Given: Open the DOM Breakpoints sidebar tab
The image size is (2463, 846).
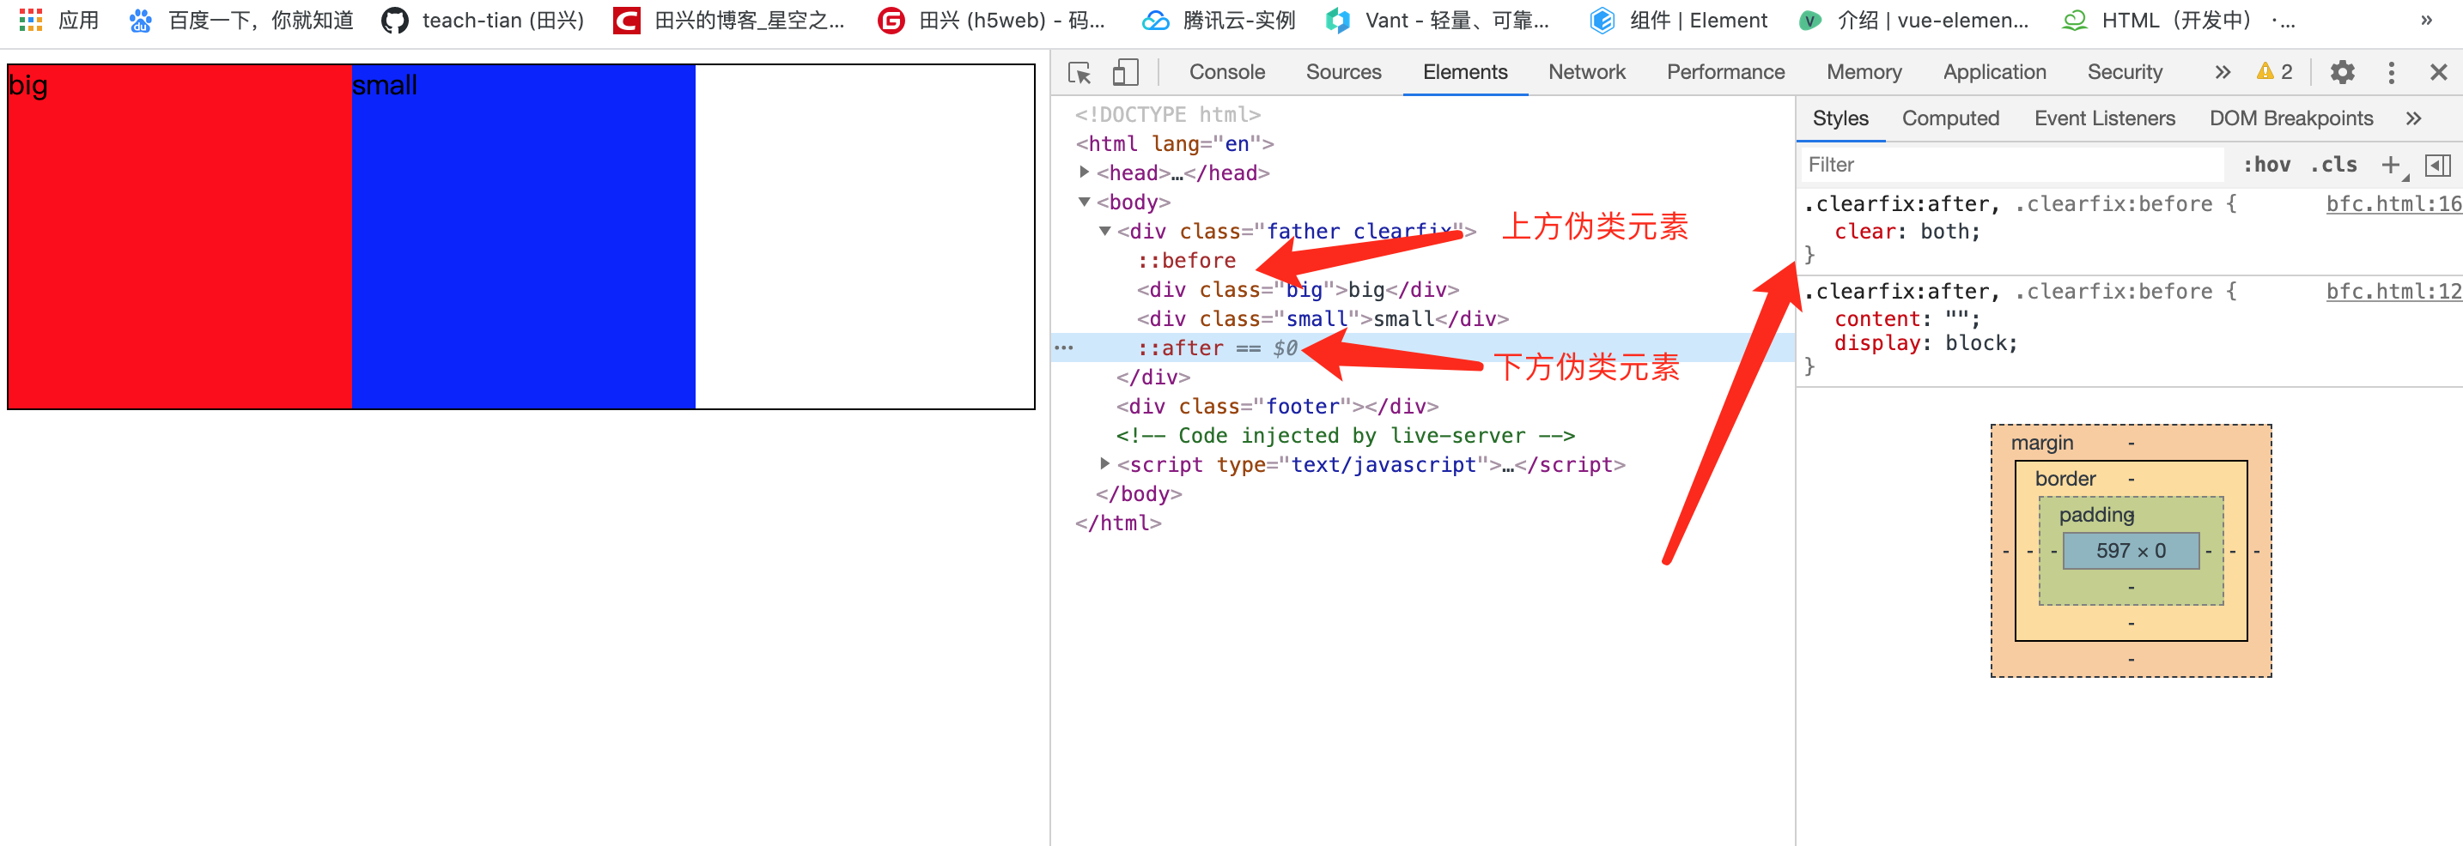Looking at the screenshot, I should click(2291, 118).
